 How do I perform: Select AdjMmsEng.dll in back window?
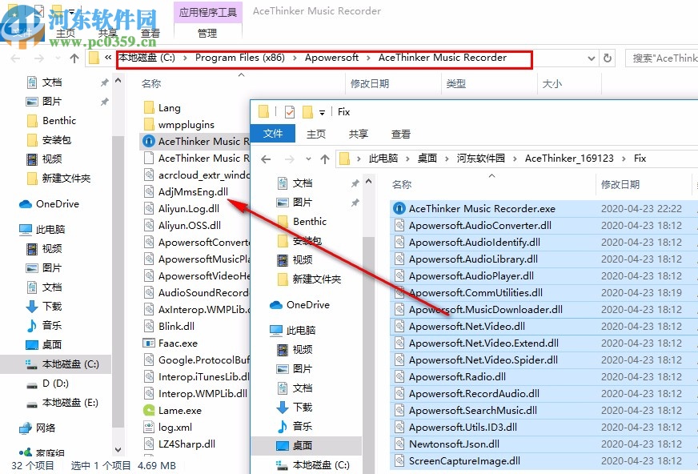(x=193, y=192)
